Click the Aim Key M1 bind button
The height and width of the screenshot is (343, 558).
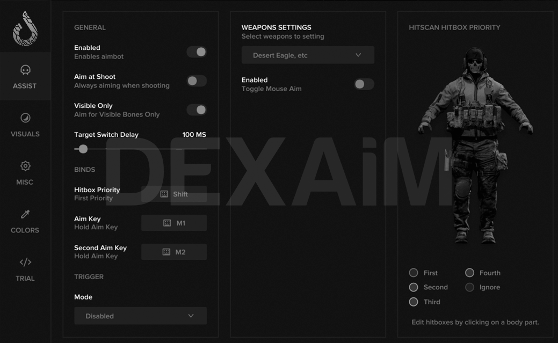[x=174, y=223]
